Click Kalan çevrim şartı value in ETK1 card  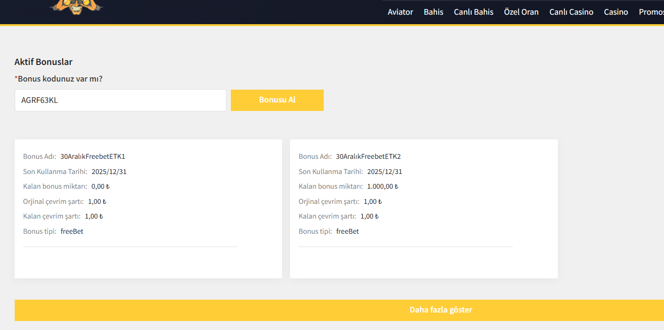[x=94, y=216]
